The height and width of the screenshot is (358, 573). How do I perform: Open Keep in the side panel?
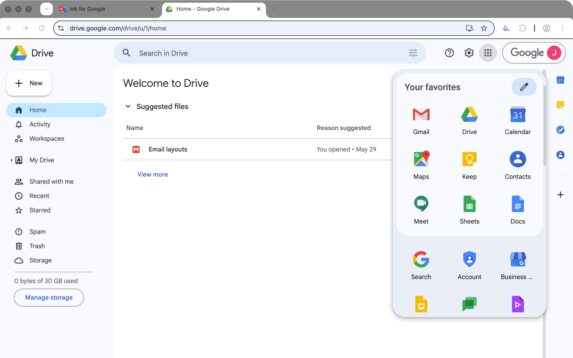pyautogui.click(x=560, y=105)
